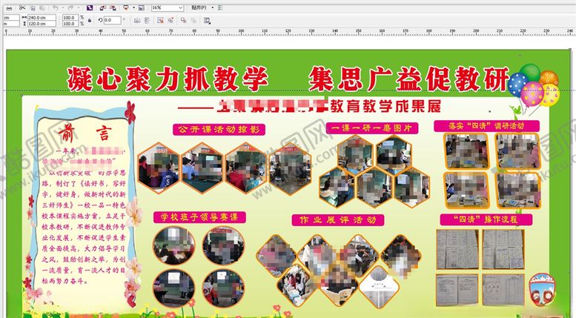
Task: Open the 贴齐 snap-to dropdown
Action: click(x=202, y=7)
